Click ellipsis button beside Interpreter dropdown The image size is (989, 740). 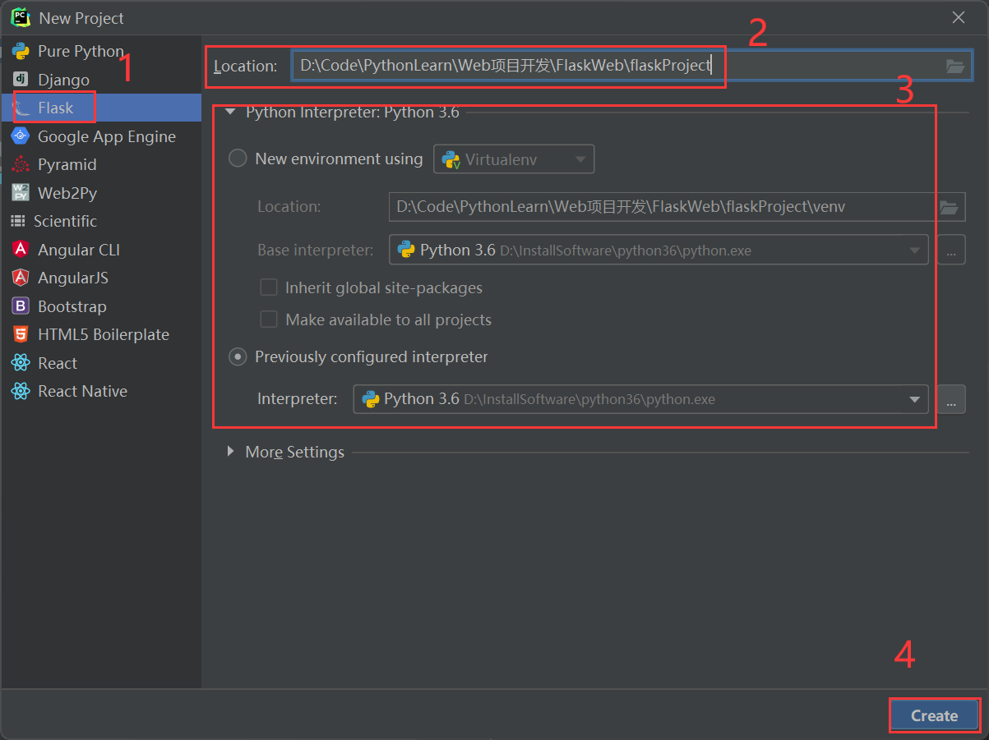[950, 400]
